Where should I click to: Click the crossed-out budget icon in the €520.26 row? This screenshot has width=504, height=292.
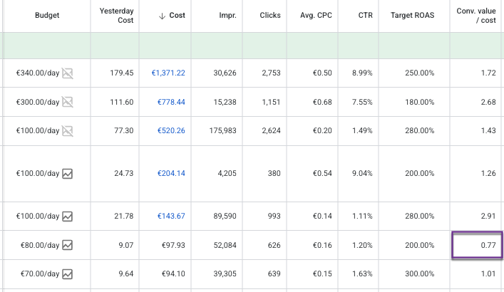click(68, 131)
